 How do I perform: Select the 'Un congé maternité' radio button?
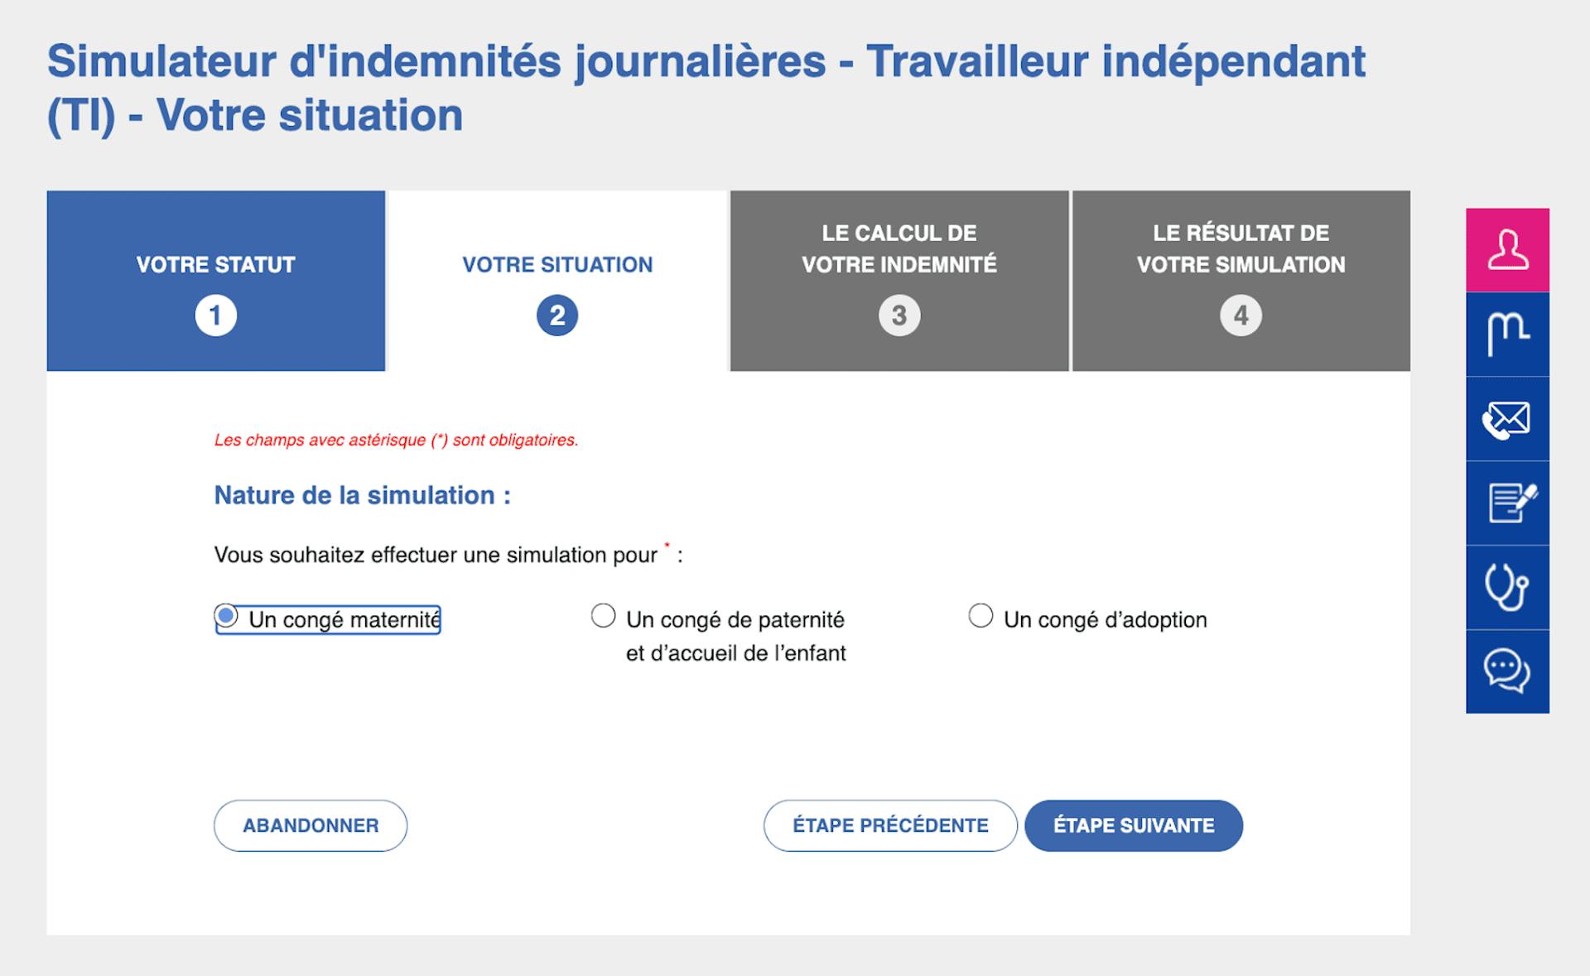pos(225,614)
